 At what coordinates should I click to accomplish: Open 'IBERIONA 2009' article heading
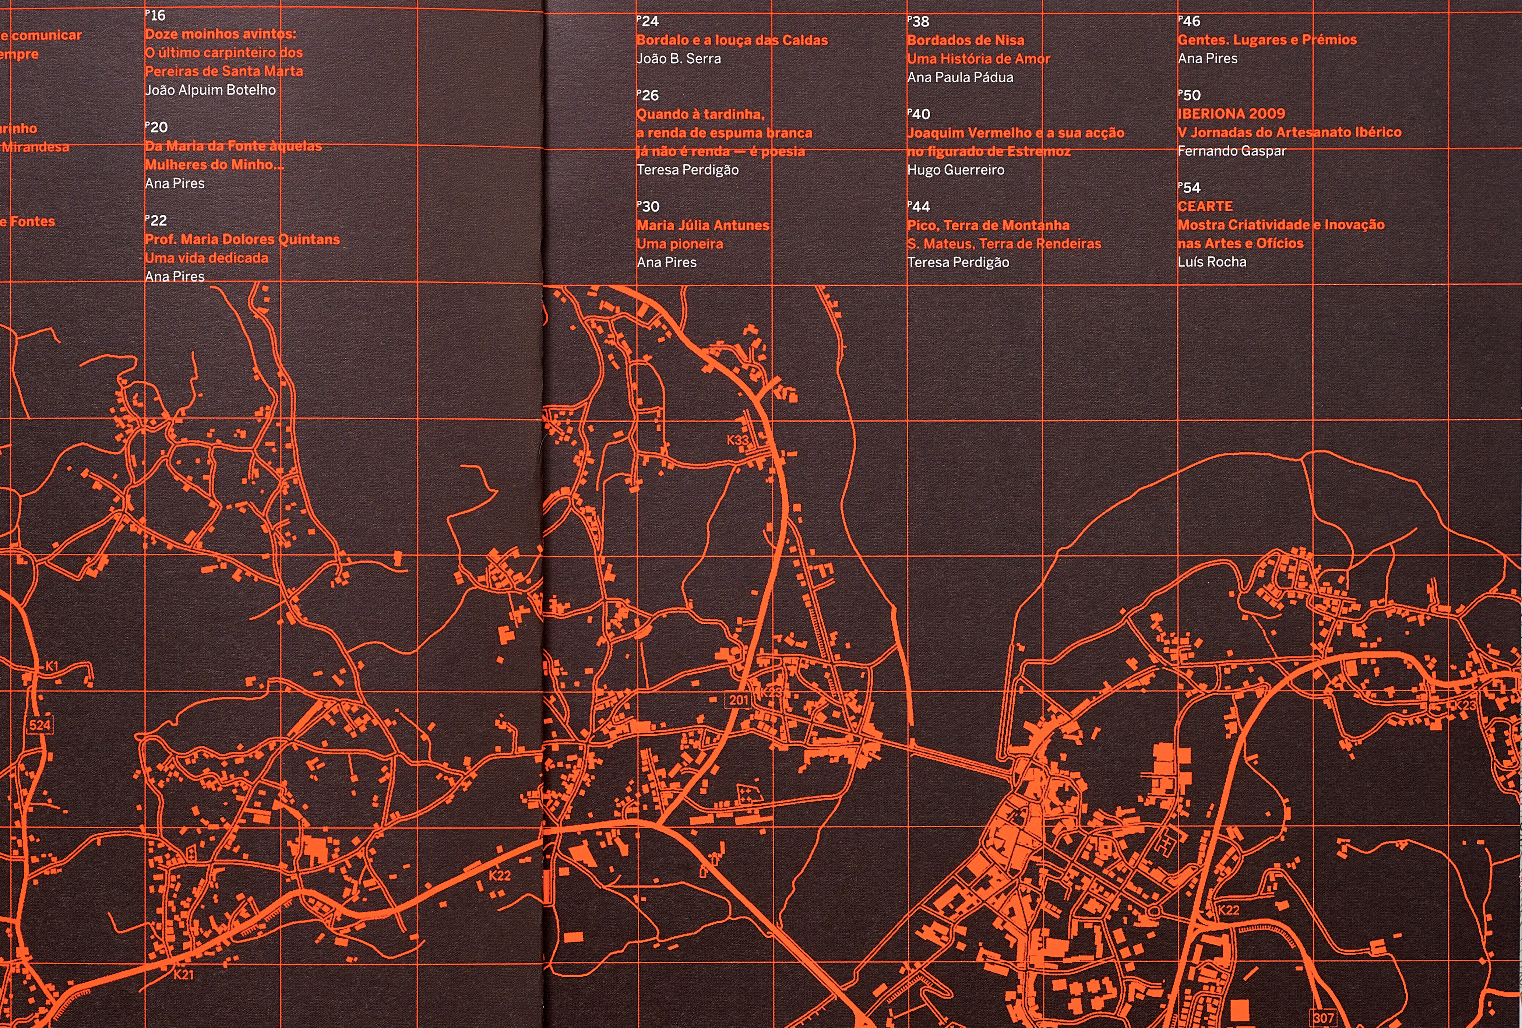(x=1231, y=113)
